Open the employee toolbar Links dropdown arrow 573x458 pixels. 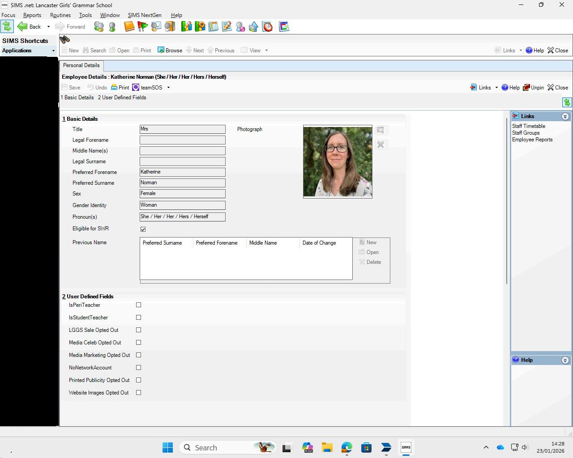tap(496, 88)
